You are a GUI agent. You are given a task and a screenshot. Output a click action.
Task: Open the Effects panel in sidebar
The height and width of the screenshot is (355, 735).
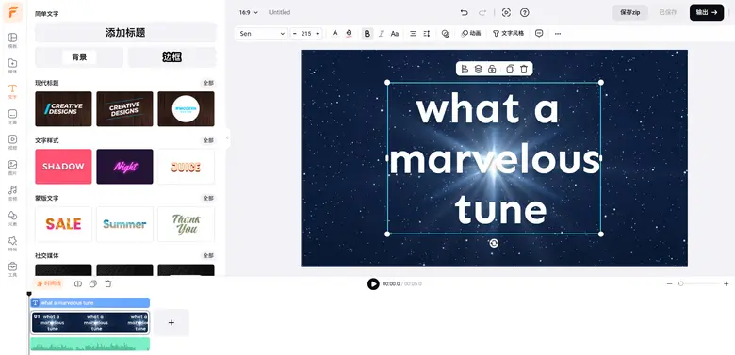pyautogui.click(x=12, y=243)
